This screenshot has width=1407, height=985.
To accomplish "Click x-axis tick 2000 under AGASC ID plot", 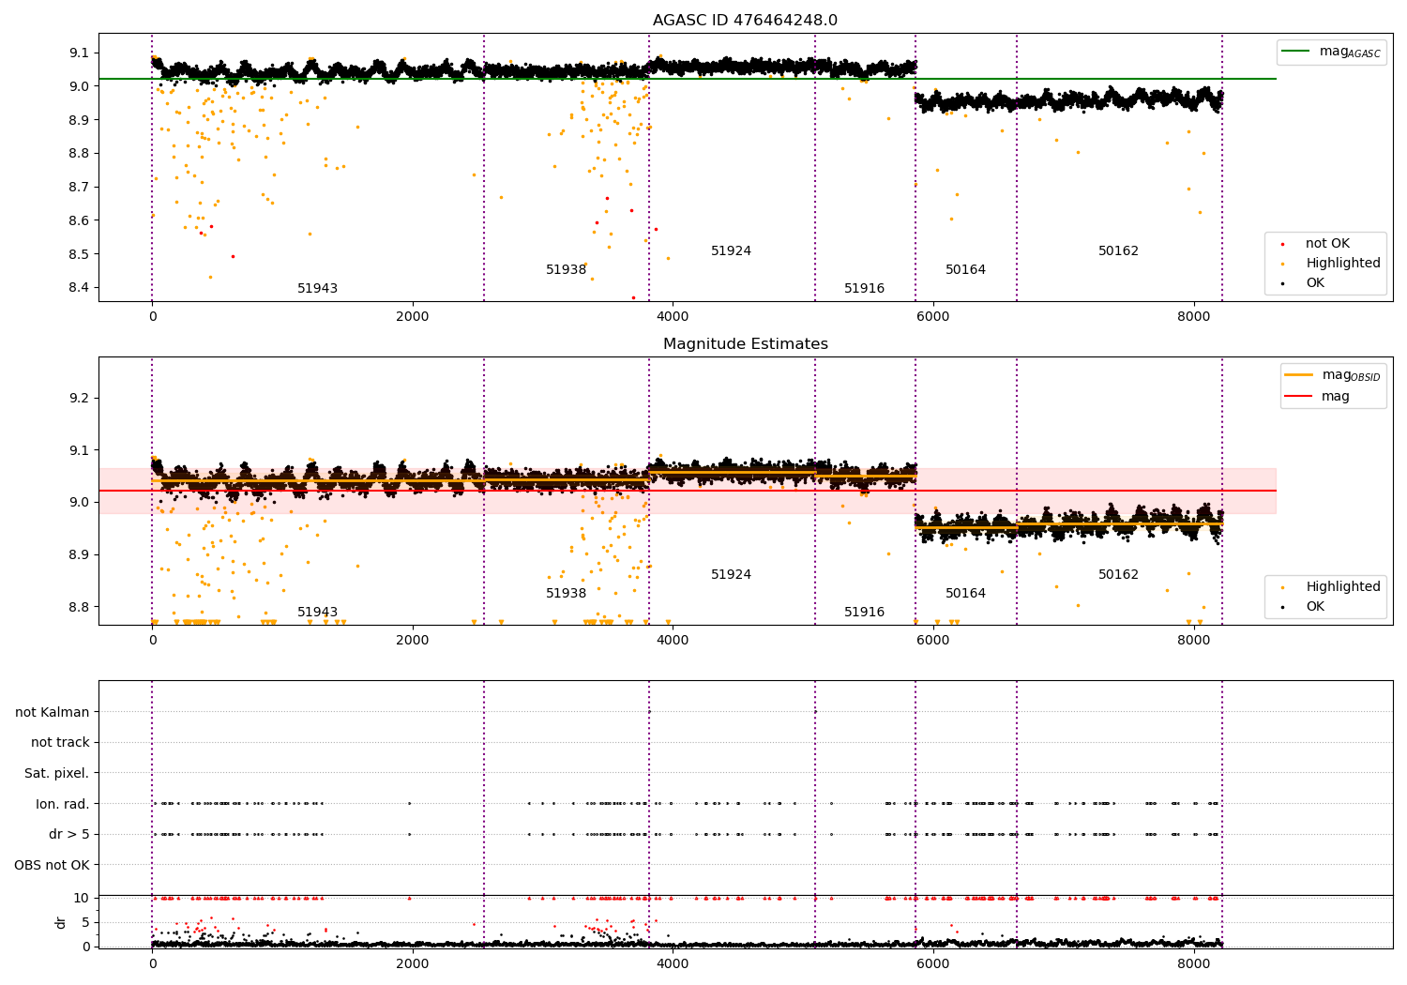I will click(x=413, y=316).
